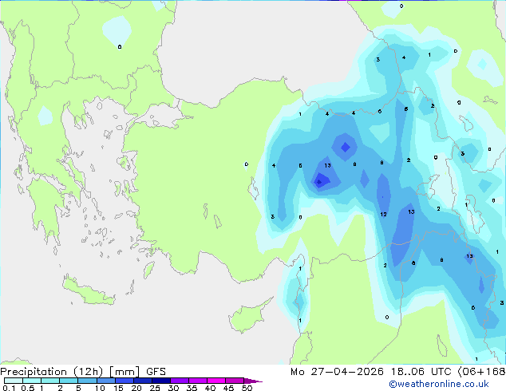Select the 5–10 mm legend swatch

pyautogui.click(x=87, y=381)
